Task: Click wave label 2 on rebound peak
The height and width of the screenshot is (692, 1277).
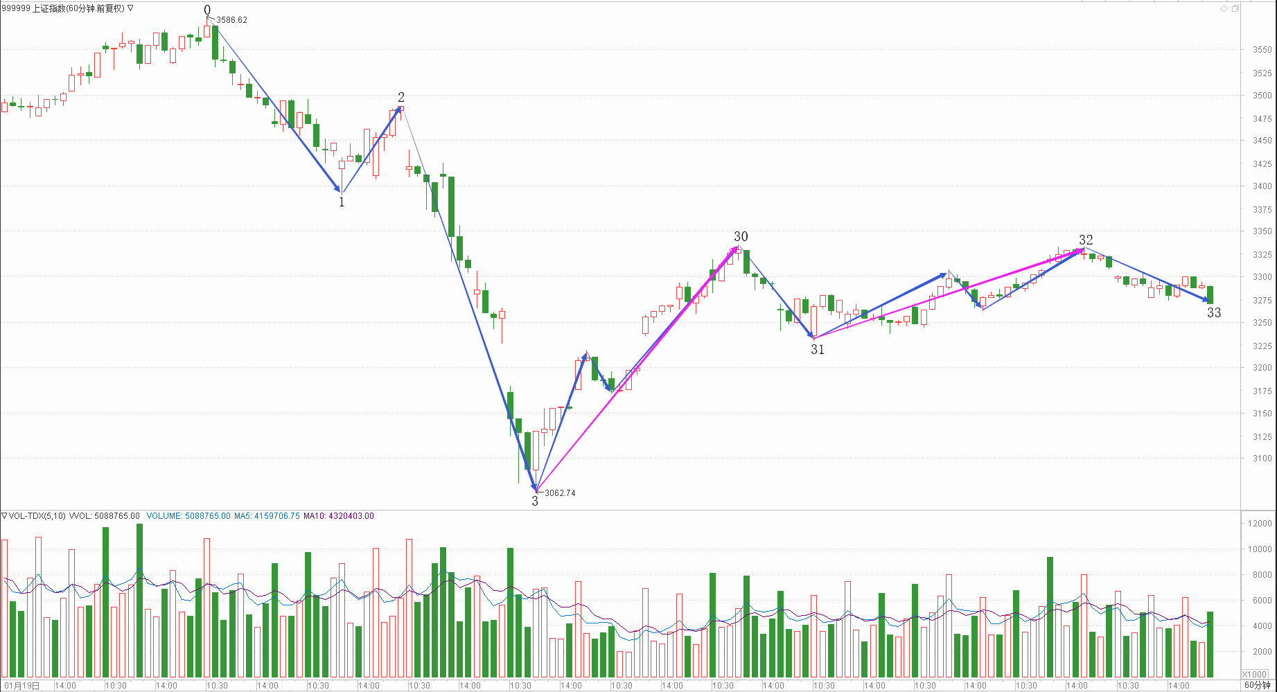Action: tap(401, 98)
